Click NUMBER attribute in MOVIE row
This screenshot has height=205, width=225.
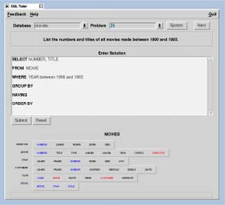[x=42, y=153]
